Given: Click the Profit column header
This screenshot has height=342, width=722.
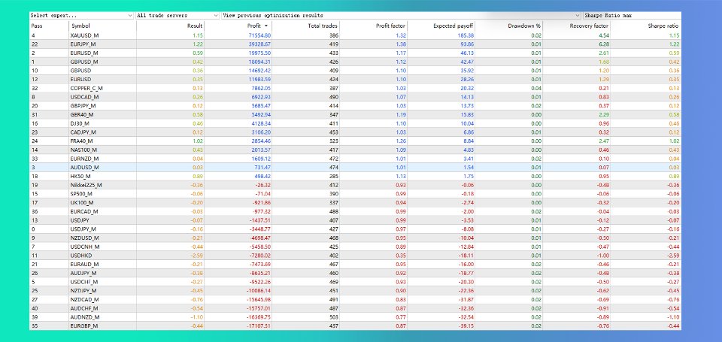Looking at the screenshot, I should click(238, 26).
